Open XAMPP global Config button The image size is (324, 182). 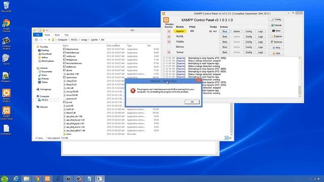coord(276,19)
